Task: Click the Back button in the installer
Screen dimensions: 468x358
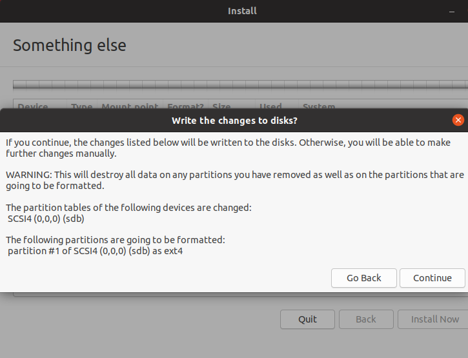Action: point(366,319)
